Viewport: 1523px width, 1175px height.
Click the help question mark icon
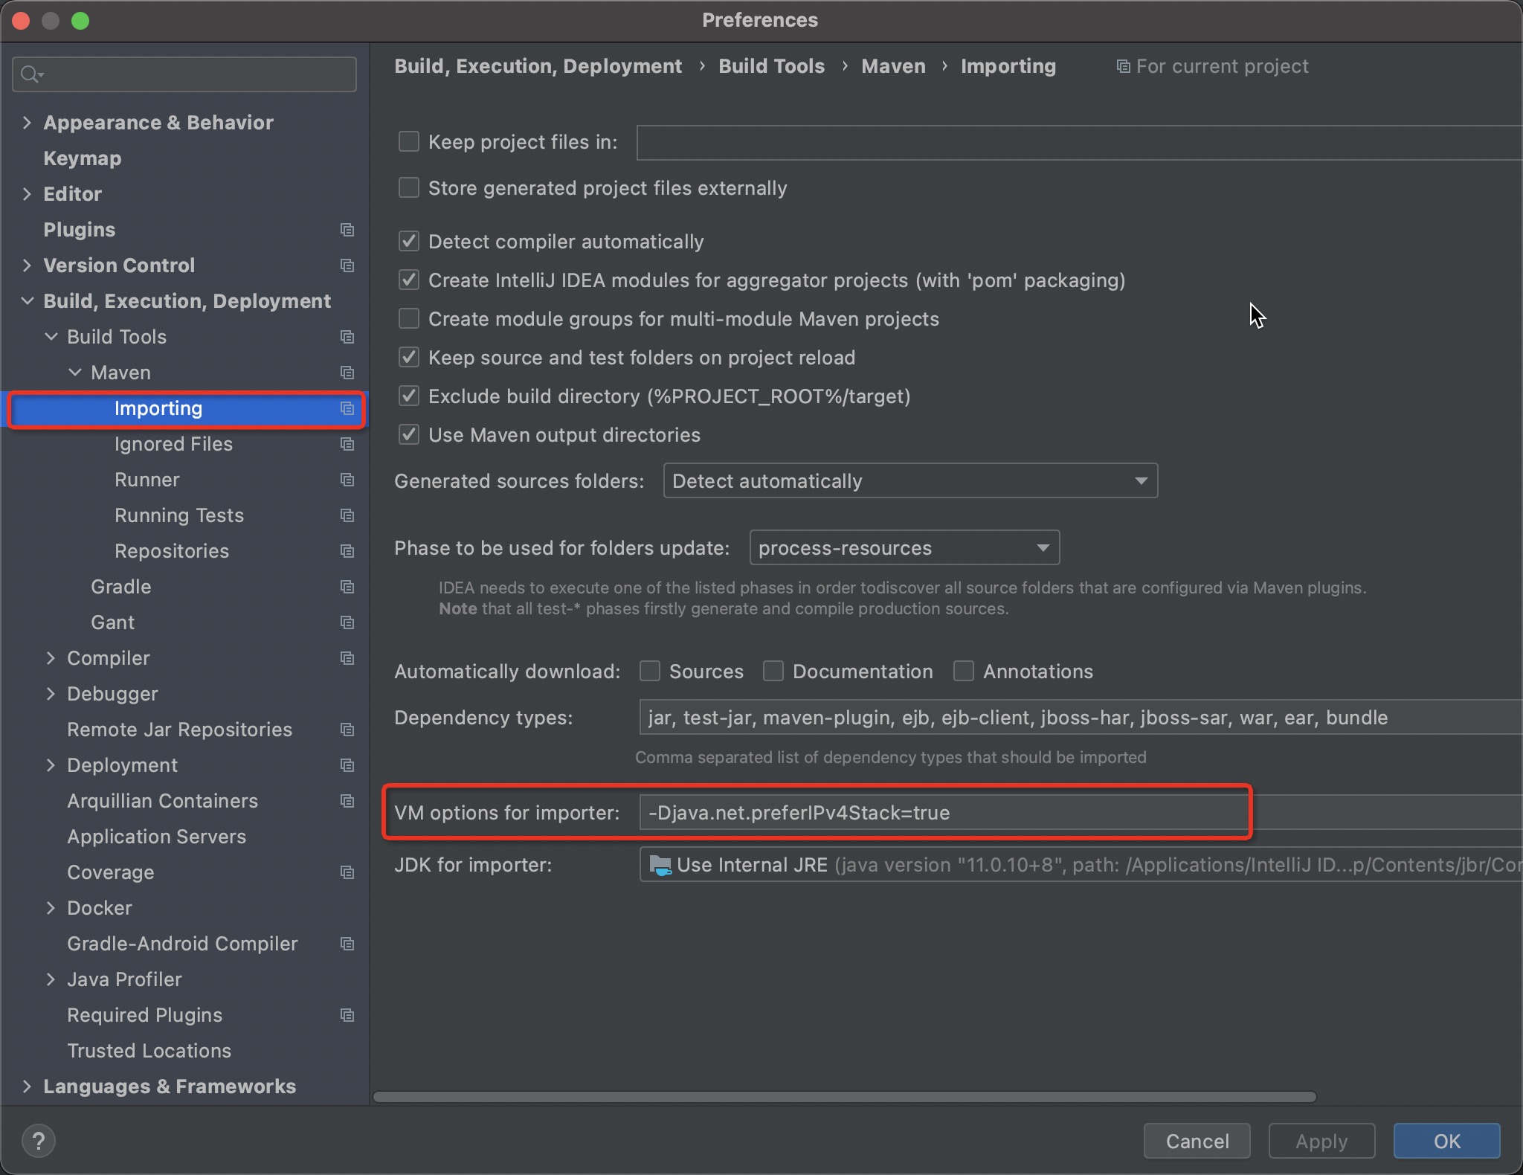39,1139
